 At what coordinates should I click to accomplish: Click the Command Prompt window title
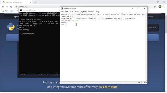pos(29,10)
